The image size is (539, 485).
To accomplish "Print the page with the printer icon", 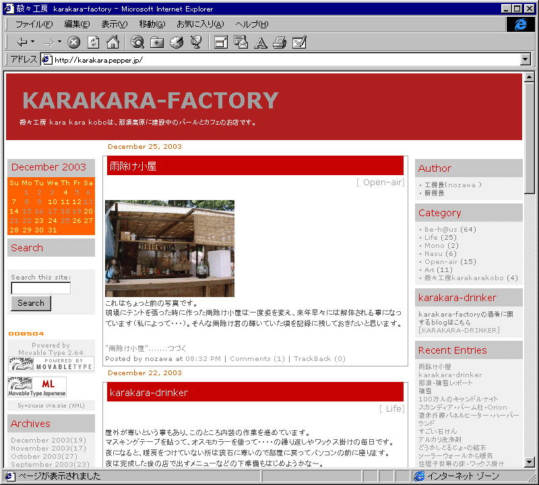I will [x=280, y=42].
